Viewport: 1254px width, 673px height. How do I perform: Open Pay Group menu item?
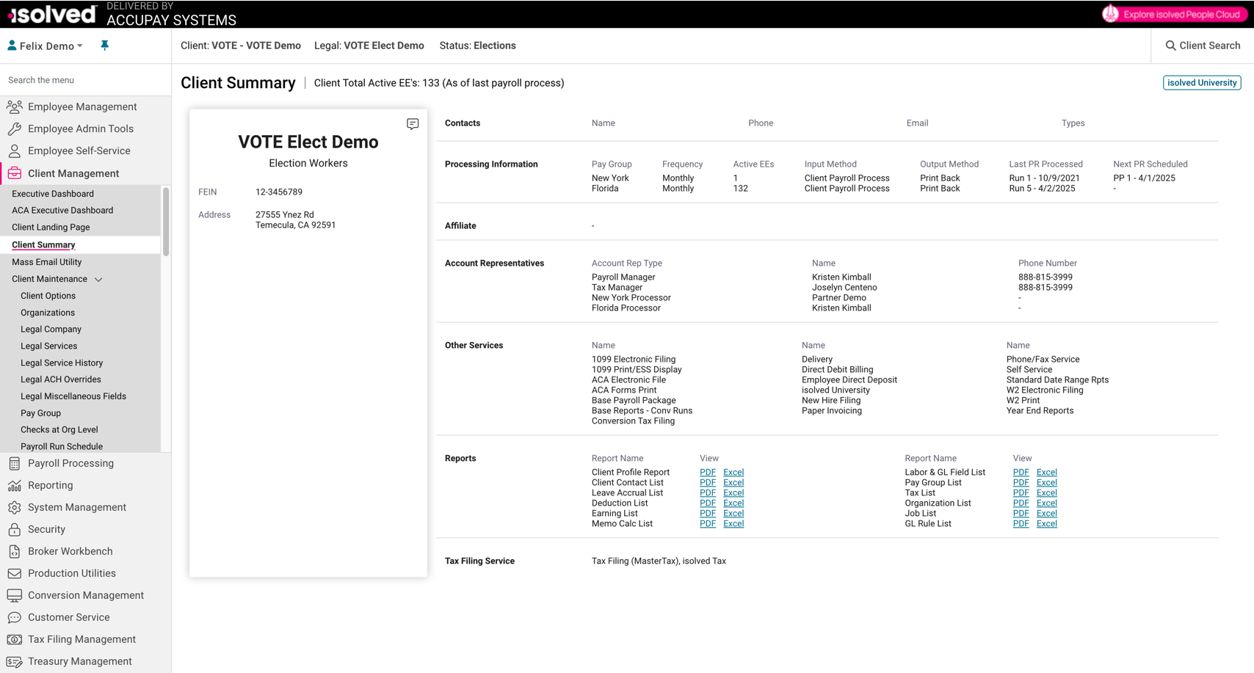pyautogui.click(x=40, y=413)
